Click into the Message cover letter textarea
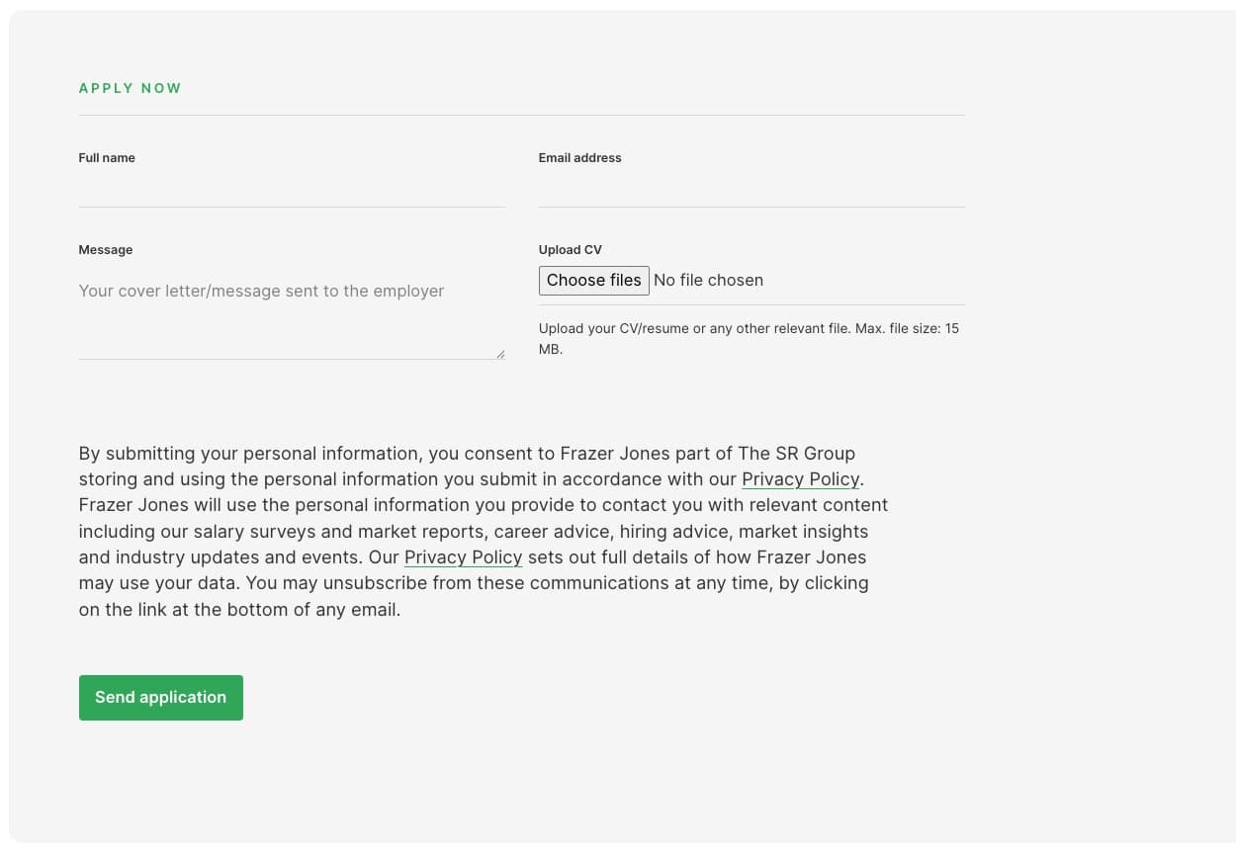 pyautogui.click(x=291, y=314)
